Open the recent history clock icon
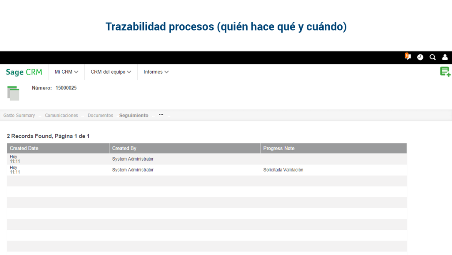Viewport: 452px width, 255px height. pos(420,57)
